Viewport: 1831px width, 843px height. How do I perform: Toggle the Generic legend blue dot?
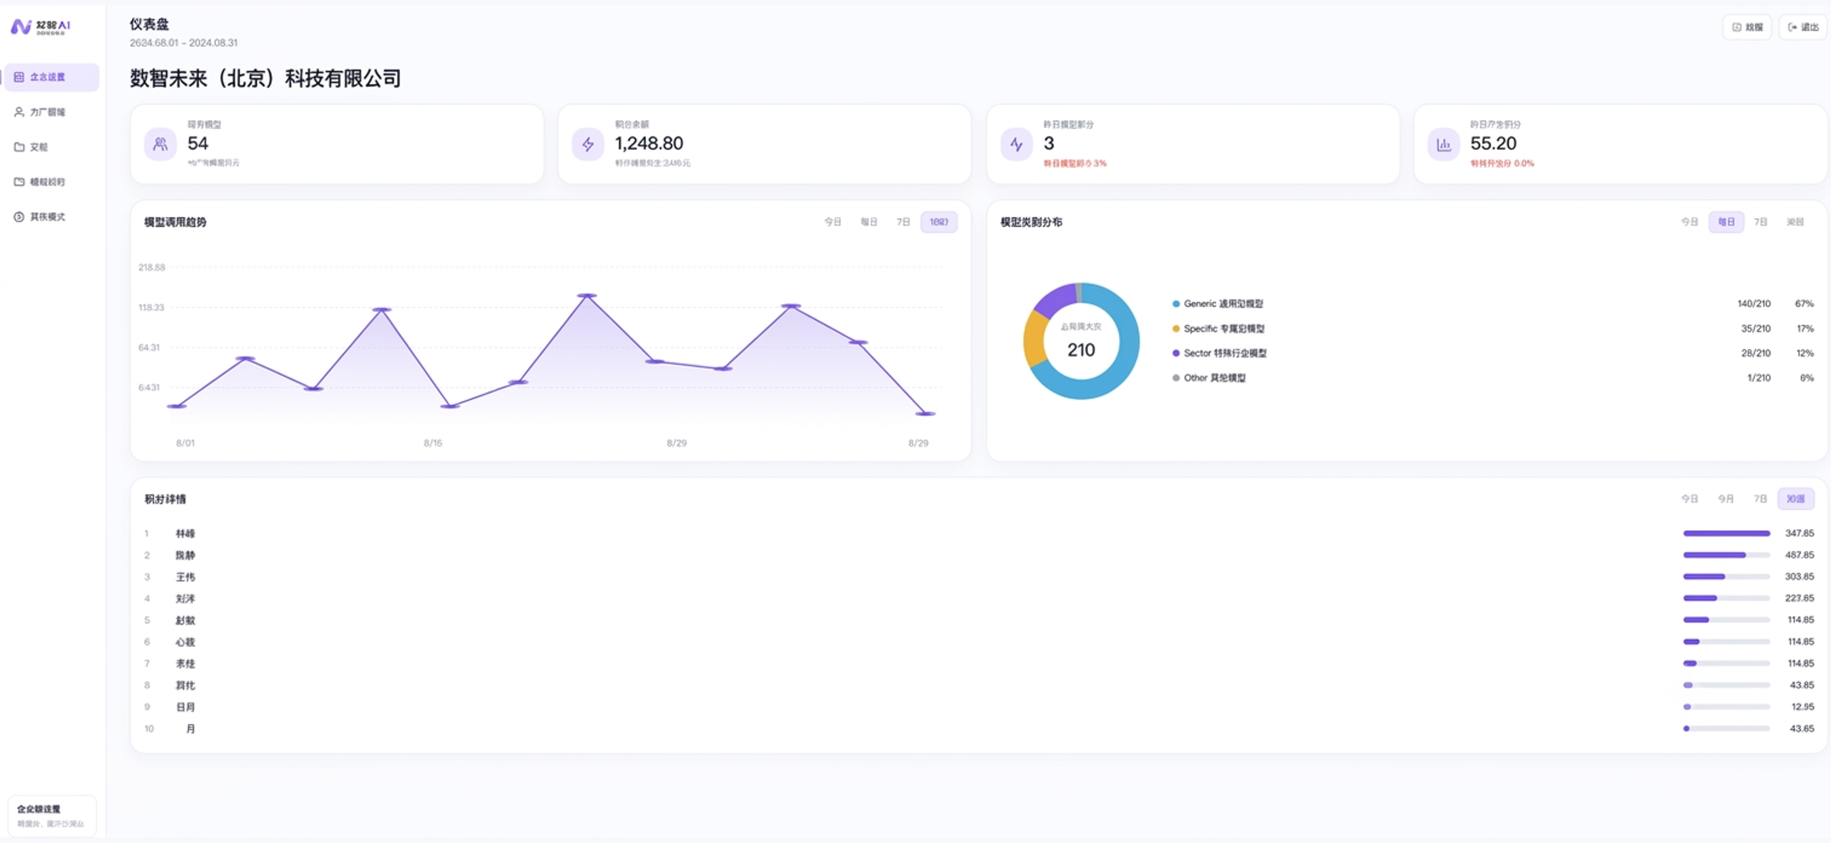1176,304
